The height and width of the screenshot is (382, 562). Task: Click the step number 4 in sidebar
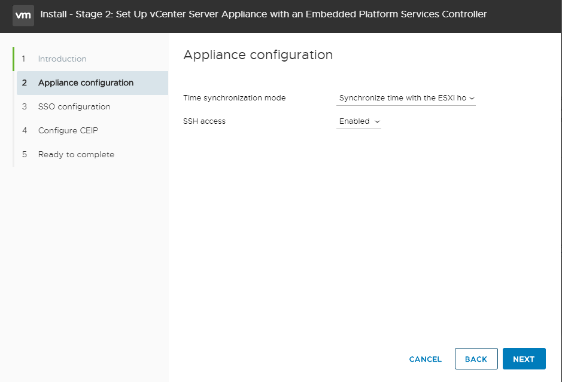click(25, 130)
